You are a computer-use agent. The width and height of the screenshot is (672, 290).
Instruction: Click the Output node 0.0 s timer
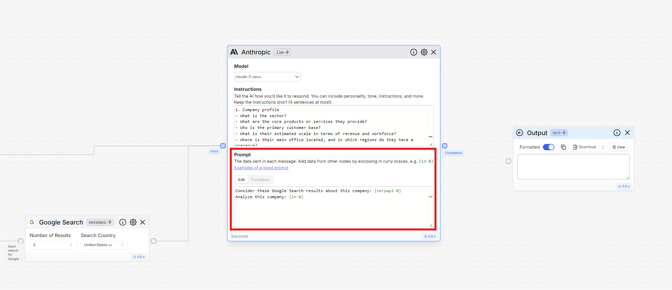click(624, 186)
